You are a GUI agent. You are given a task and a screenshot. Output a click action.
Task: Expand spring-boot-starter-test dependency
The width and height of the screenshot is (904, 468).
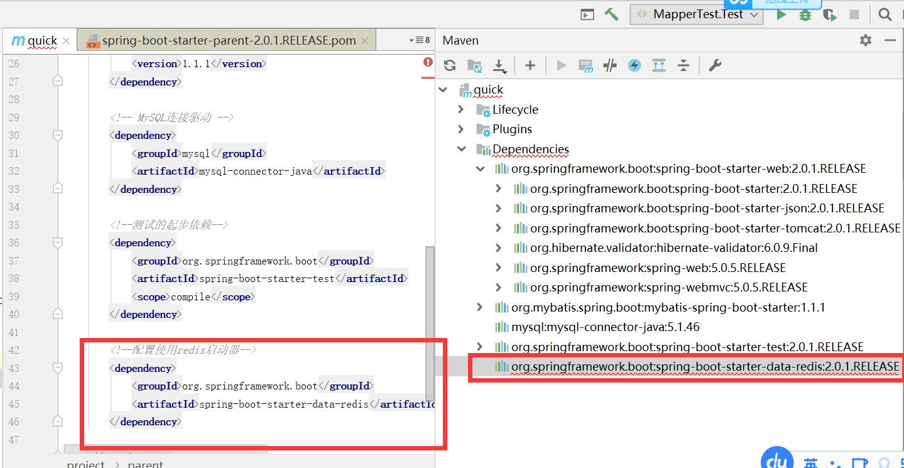point(481,347)
